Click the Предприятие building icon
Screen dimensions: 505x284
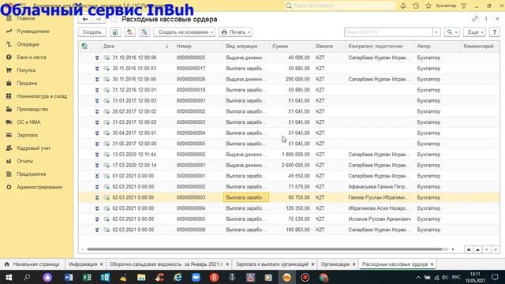[x=9, y=174]
